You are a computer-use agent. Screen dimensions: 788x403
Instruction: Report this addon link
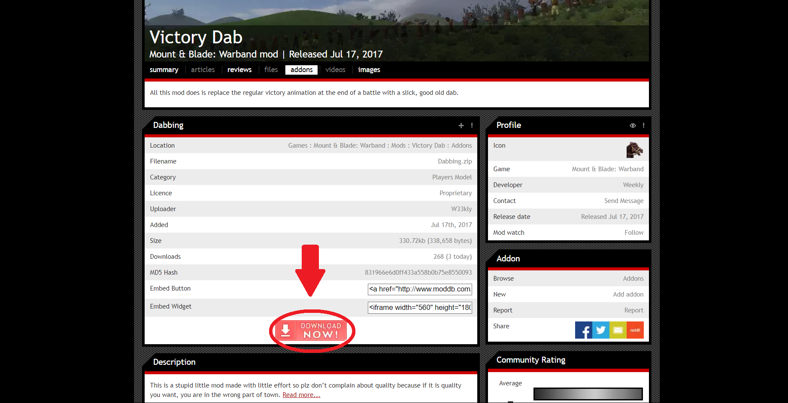coord(634,310)
